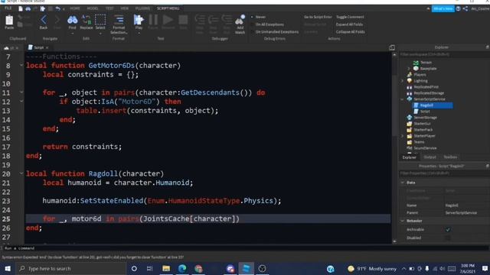Collapse the for loop fold on line 11
490x275 pixels.
point(21,92)
